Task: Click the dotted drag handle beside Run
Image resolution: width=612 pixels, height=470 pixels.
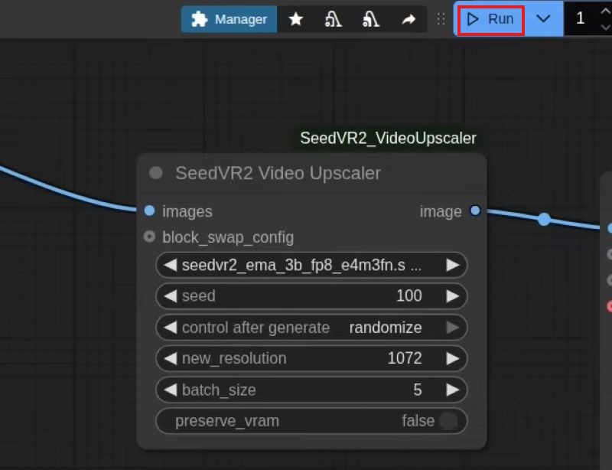Action: (x=441, y=19)
